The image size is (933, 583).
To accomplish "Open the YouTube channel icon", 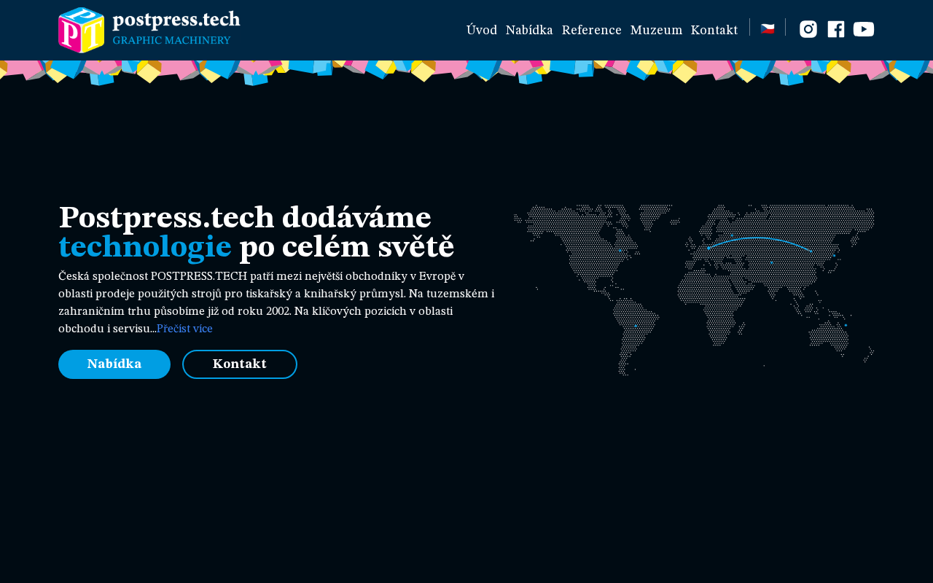I will pos(864,29).
